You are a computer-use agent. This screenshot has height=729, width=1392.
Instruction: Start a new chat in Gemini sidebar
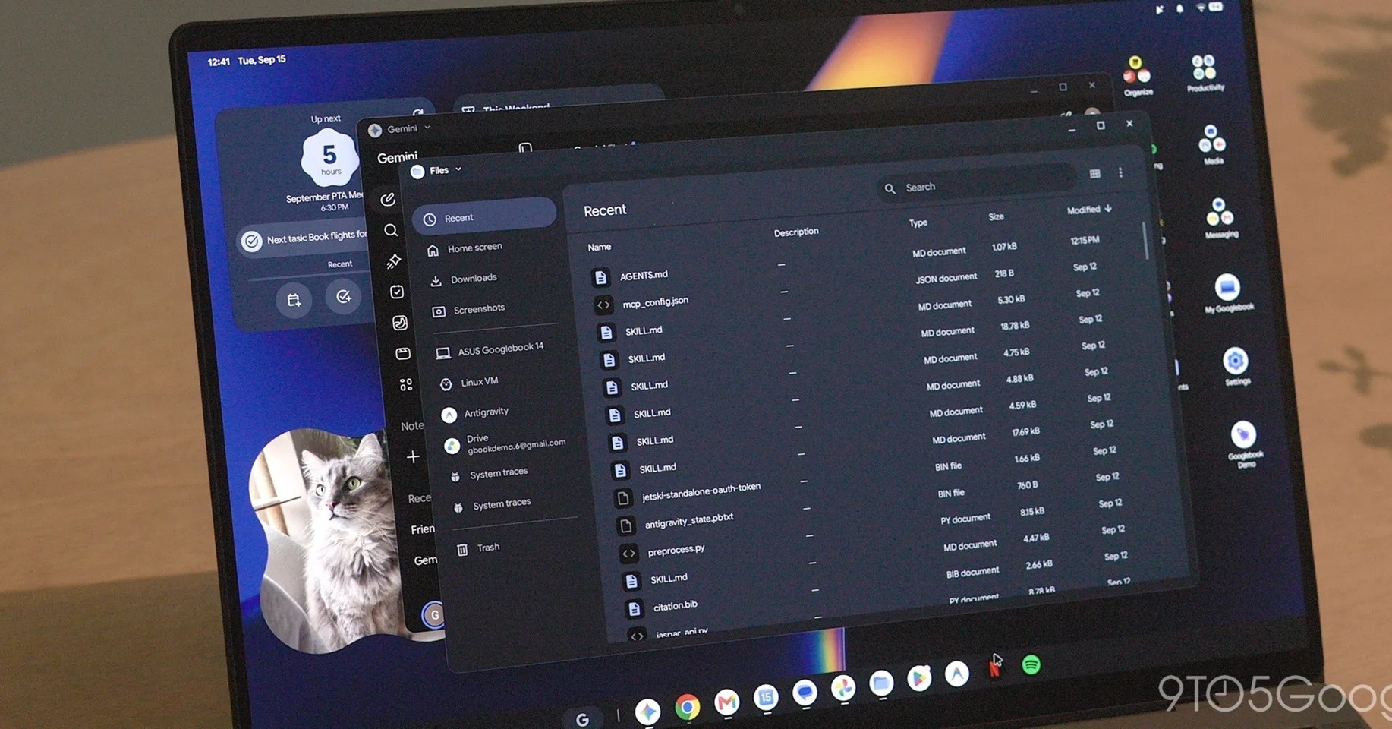388,200
